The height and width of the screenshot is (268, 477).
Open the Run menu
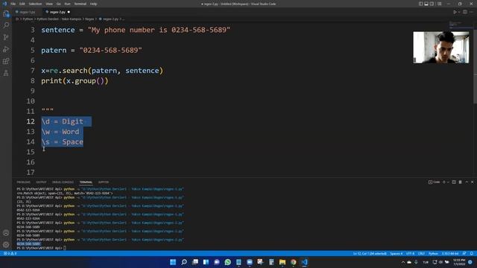[67, 4]
